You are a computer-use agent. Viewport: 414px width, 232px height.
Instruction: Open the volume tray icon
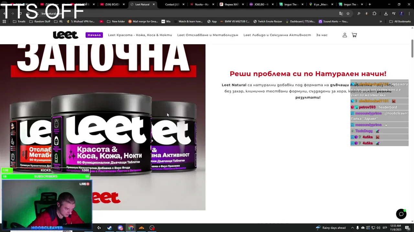(378, 228)
